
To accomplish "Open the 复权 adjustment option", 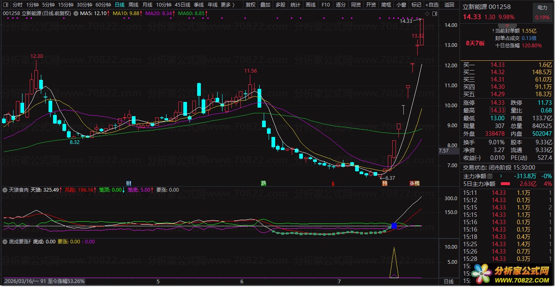I will coord(251,5).
